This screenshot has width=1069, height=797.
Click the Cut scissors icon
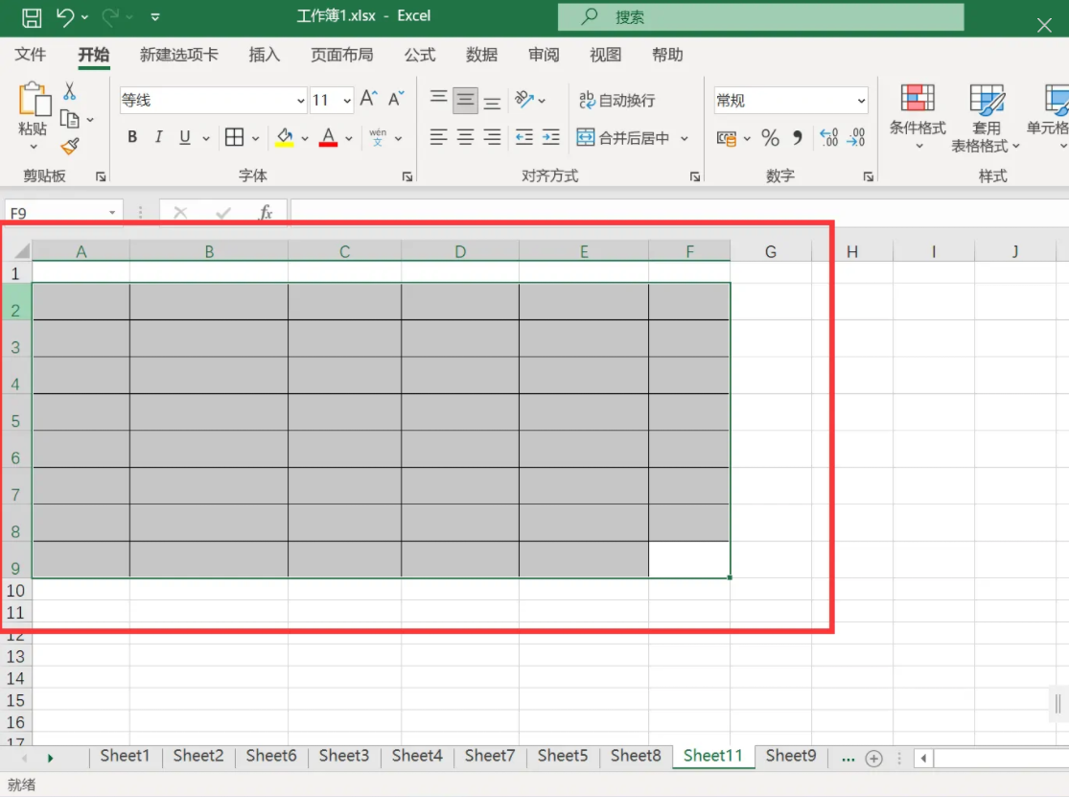pos(69,91)
